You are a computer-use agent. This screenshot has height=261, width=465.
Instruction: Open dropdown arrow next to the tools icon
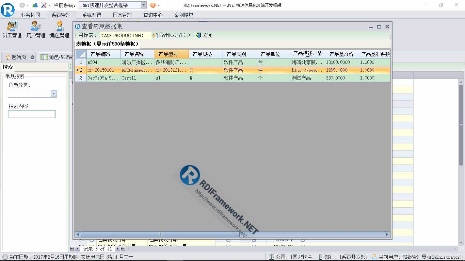coord(49,5)
